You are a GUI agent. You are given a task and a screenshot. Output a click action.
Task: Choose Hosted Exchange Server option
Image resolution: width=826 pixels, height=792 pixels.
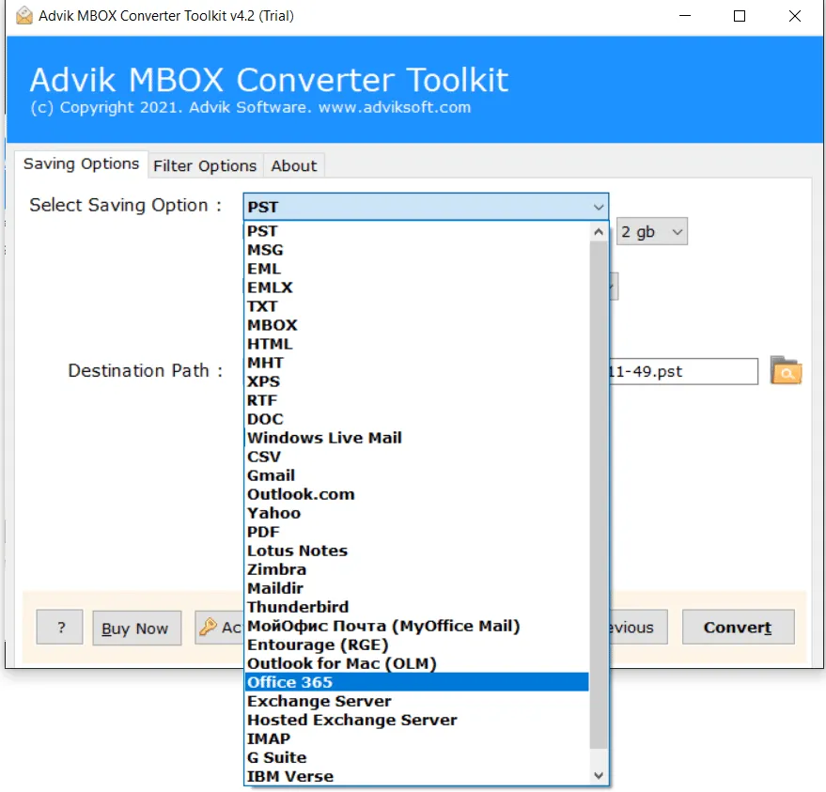pyautogui.click(x=416, y=720)
